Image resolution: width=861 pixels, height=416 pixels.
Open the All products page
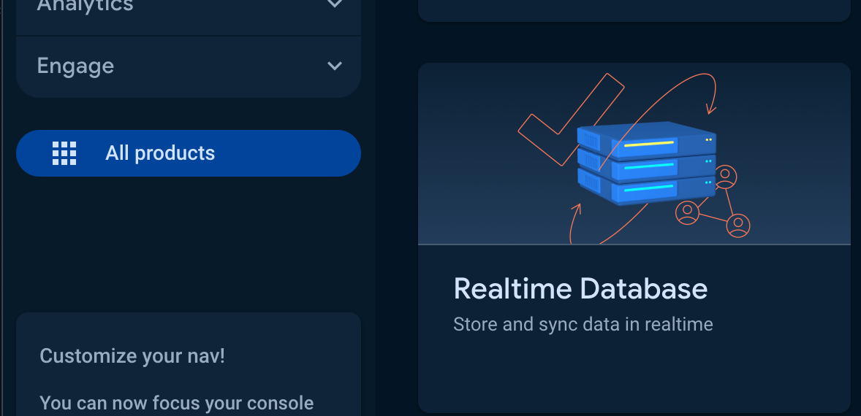pos(189,153)
